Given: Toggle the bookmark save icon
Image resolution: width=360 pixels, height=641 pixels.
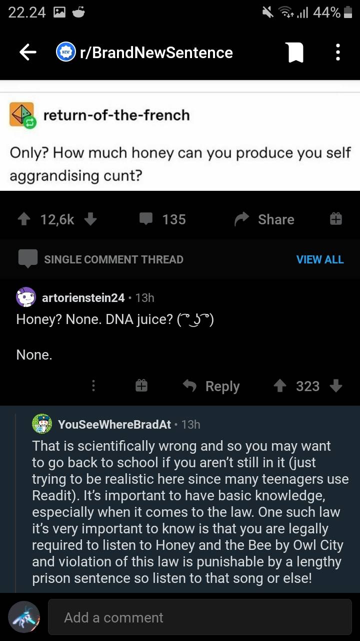Looking at the screenshot, I should pyautogui.click(x=294, y=53).
